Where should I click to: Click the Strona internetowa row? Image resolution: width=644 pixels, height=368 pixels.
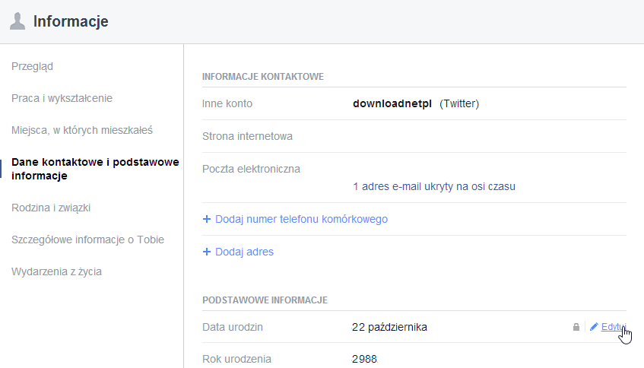pyautogui.click(x=414, y=136)
